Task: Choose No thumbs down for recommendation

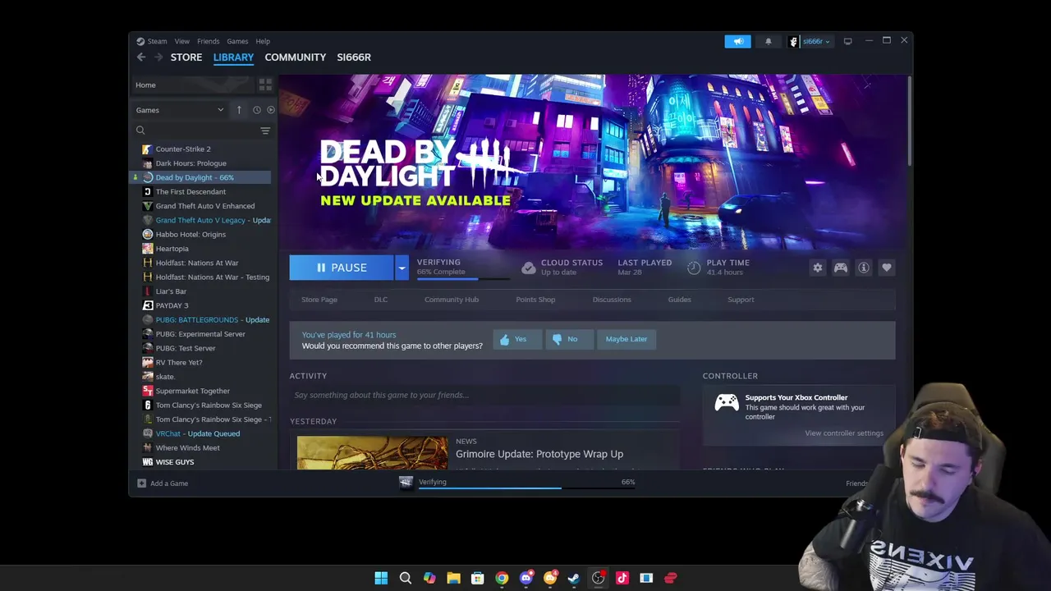Action: [569, 339]
